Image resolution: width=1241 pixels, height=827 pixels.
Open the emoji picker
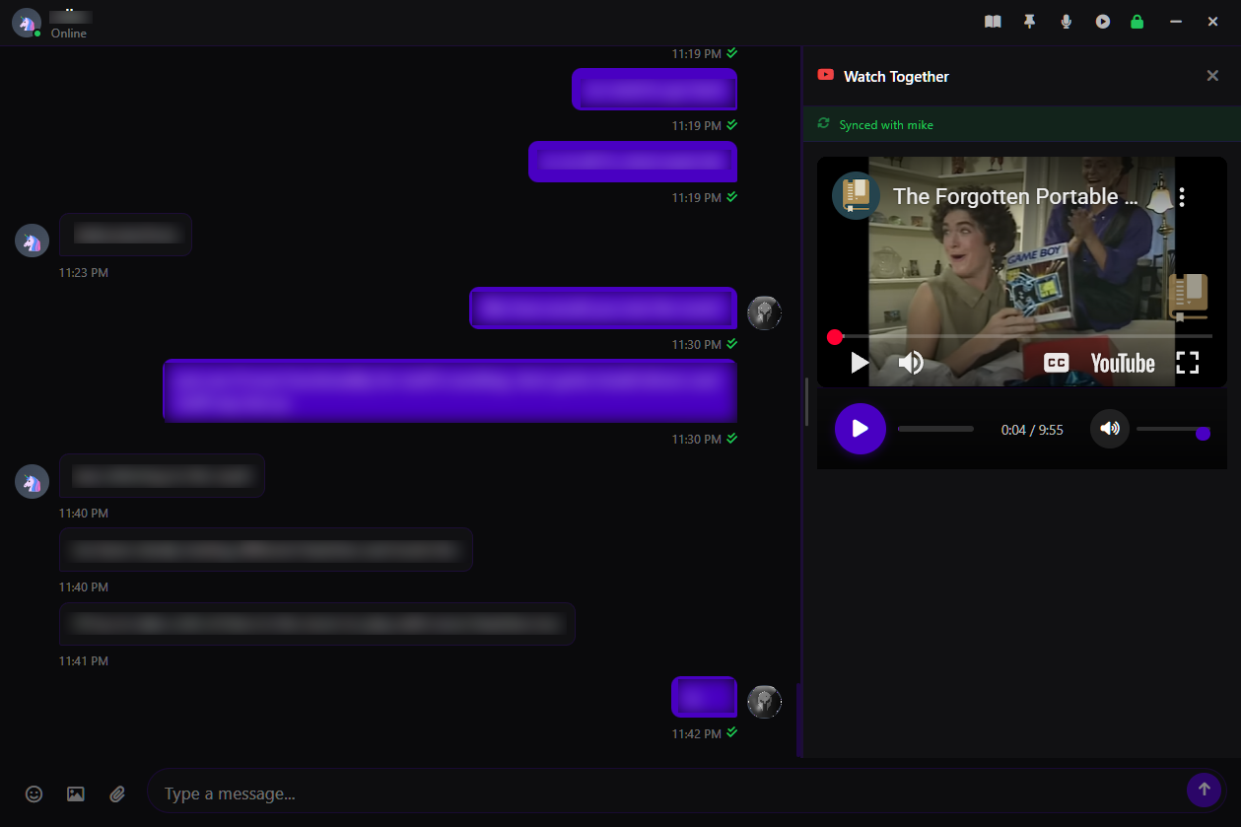click(34, 793)
